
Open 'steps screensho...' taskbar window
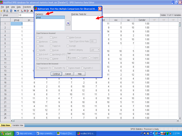pos(45,133)
